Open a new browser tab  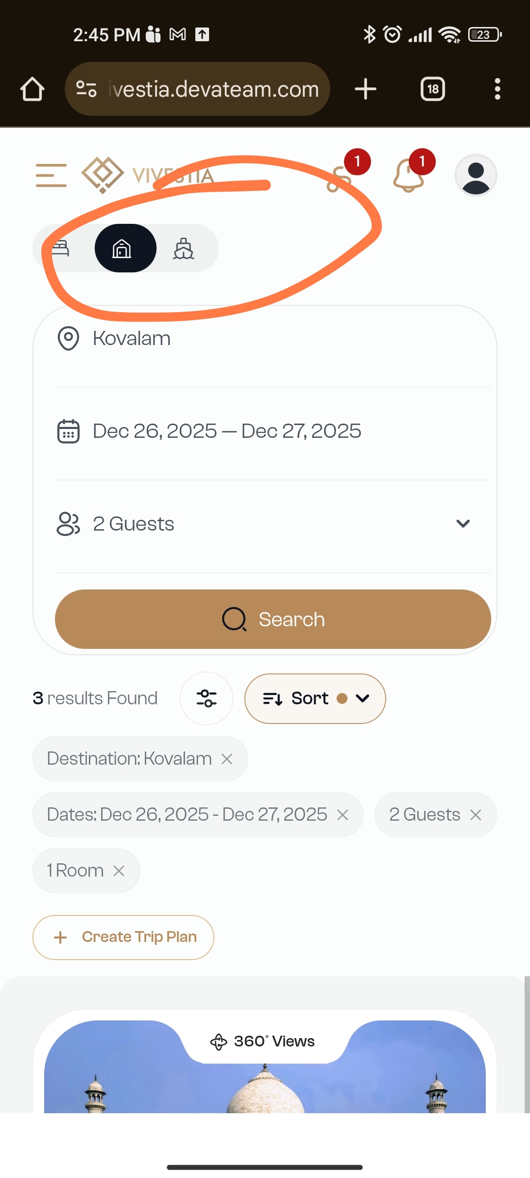tap(366, 89)
